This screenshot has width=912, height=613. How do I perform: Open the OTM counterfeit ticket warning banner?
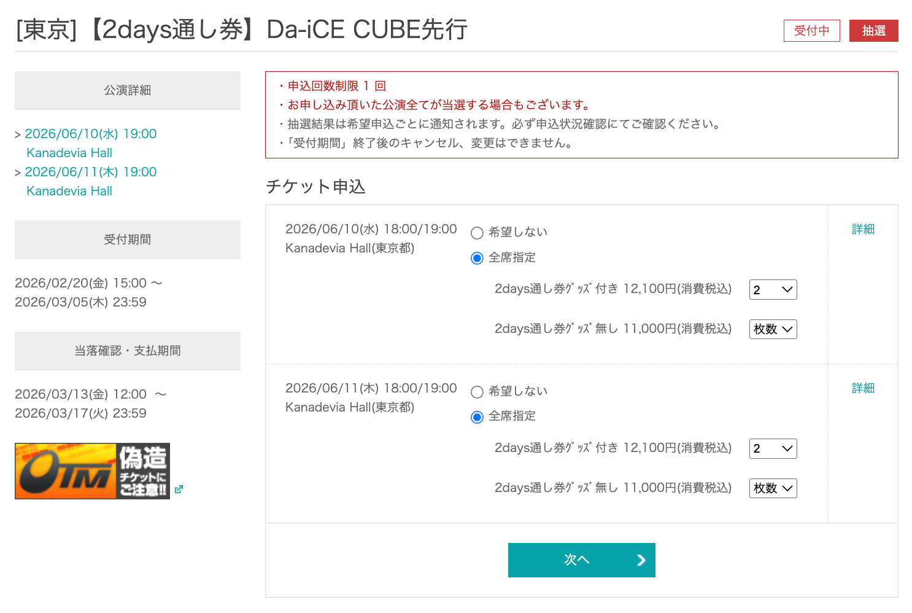point(92,471)
